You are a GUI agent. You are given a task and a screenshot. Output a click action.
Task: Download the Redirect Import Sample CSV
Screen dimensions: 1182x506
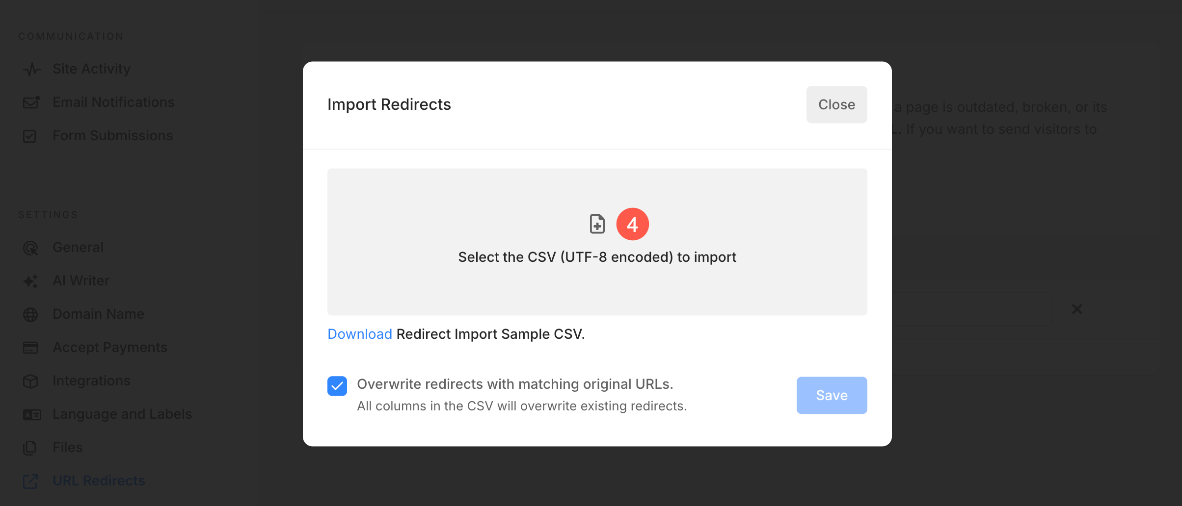click(x=359, y=334)
